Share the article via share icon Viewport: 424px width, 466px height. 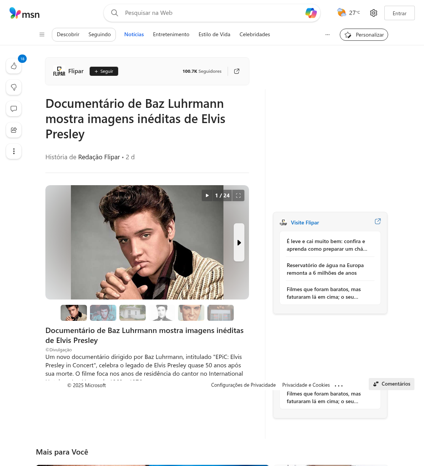(14, 130)
